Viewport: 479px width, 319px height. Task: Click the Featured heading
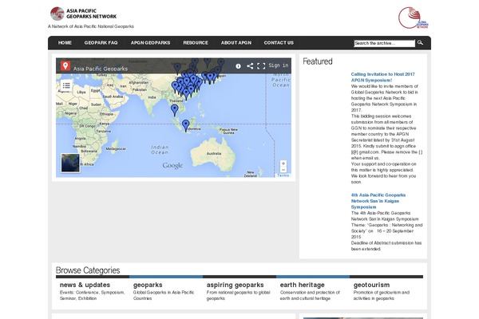pyautogui.click(x=318, y=61)
